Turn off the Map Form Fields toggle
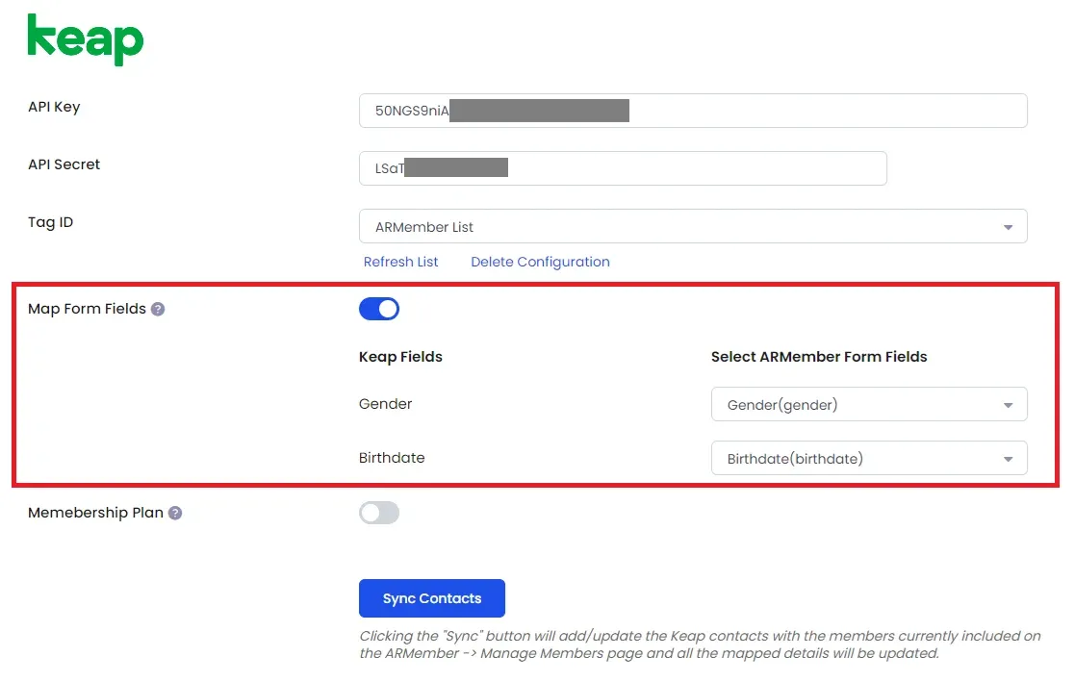 pyautogui.click(x=378, y=309)
